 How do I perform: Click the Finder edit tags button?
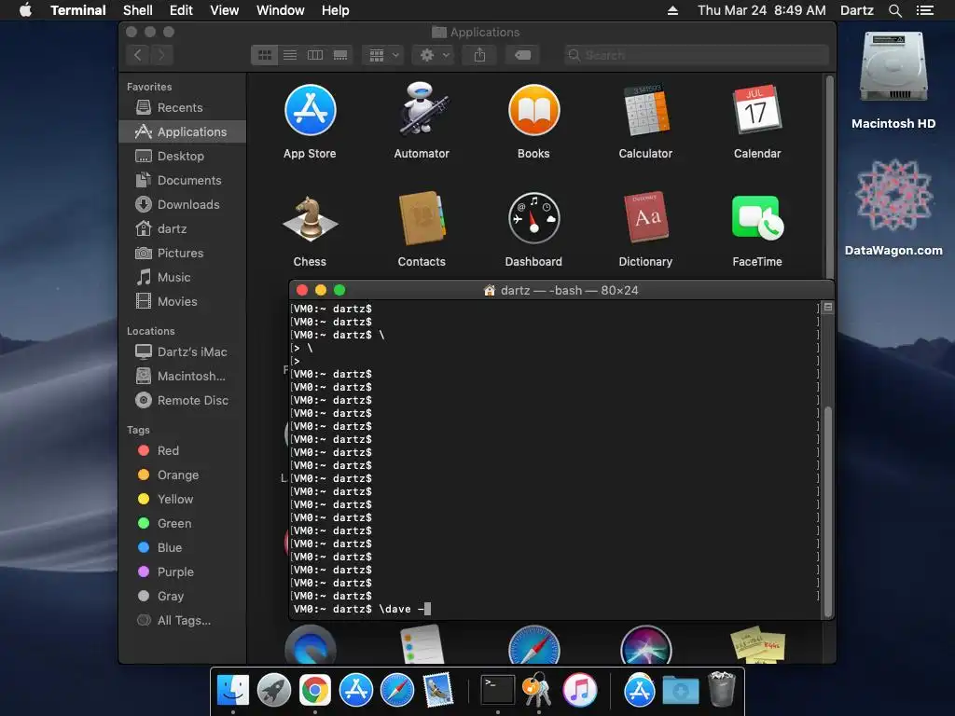(522, 55)
